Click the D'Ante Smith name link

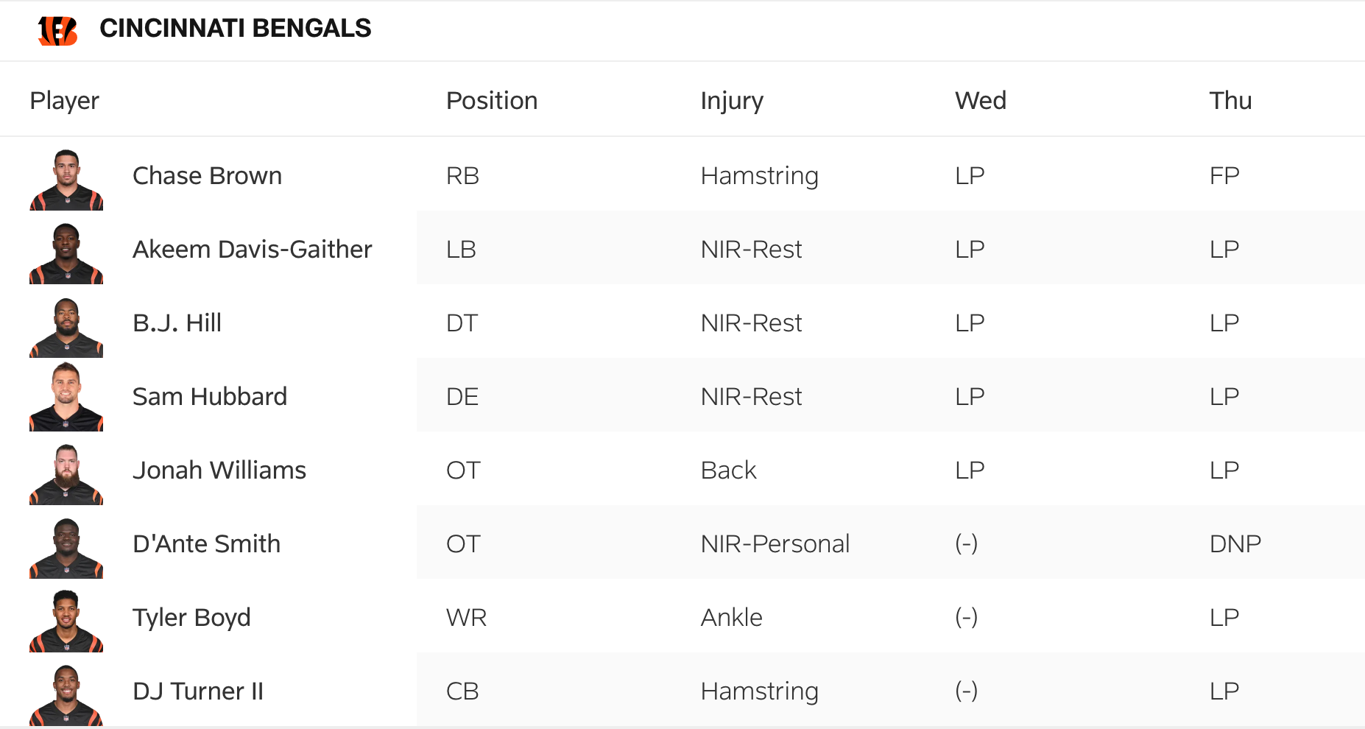(x=206, y=544)
